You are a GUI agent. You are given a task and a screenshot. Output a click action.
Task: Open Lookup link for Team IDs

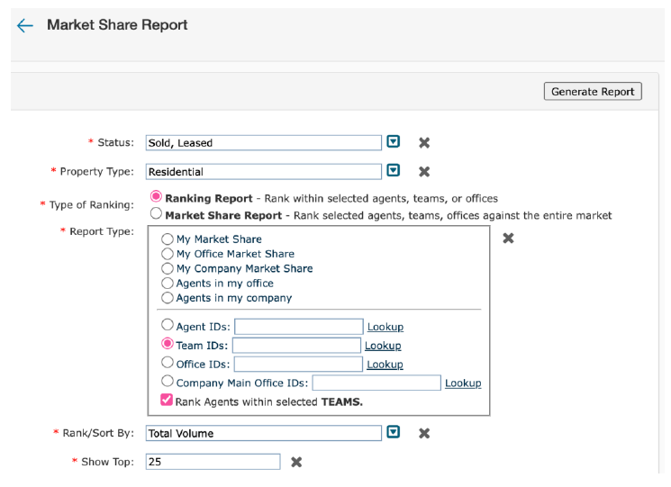tap(383, 346)
